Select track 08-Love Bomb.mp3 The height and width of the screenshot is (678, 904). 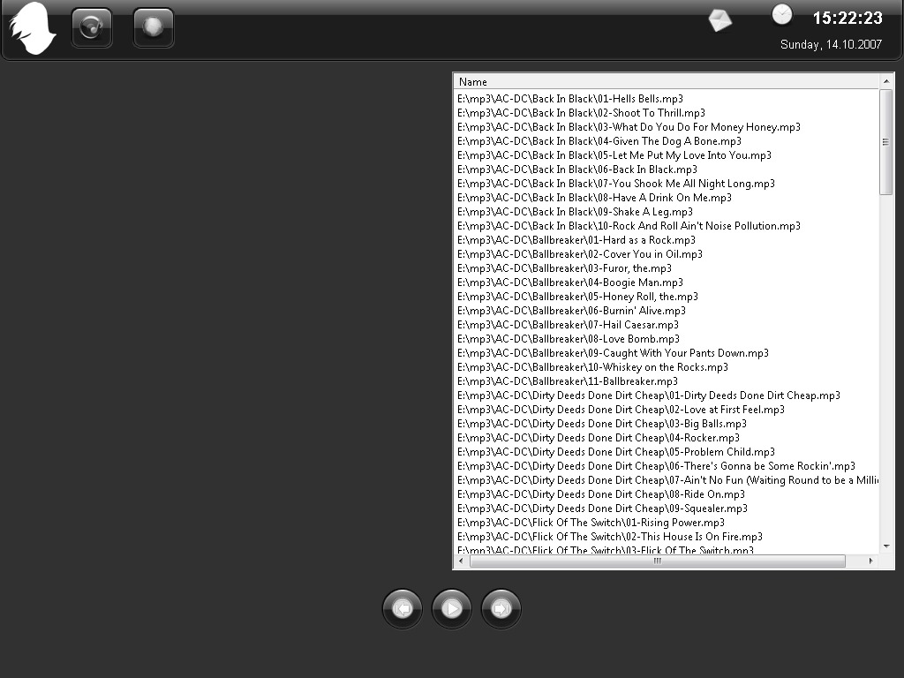click(x=569, y=339)
